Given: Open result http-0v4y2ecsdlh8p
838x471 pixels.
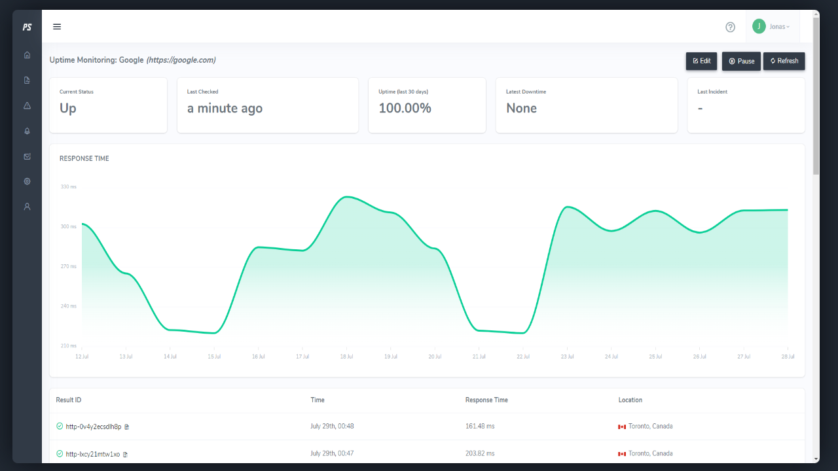Looking at the screenshot, I should click(x=94, y=427).
